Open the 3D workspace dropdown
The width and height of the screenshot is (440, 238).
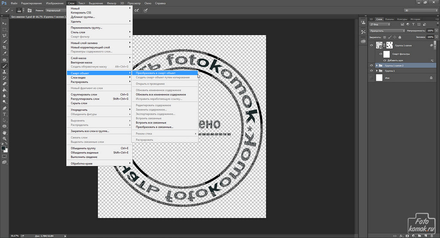point(421,10)
